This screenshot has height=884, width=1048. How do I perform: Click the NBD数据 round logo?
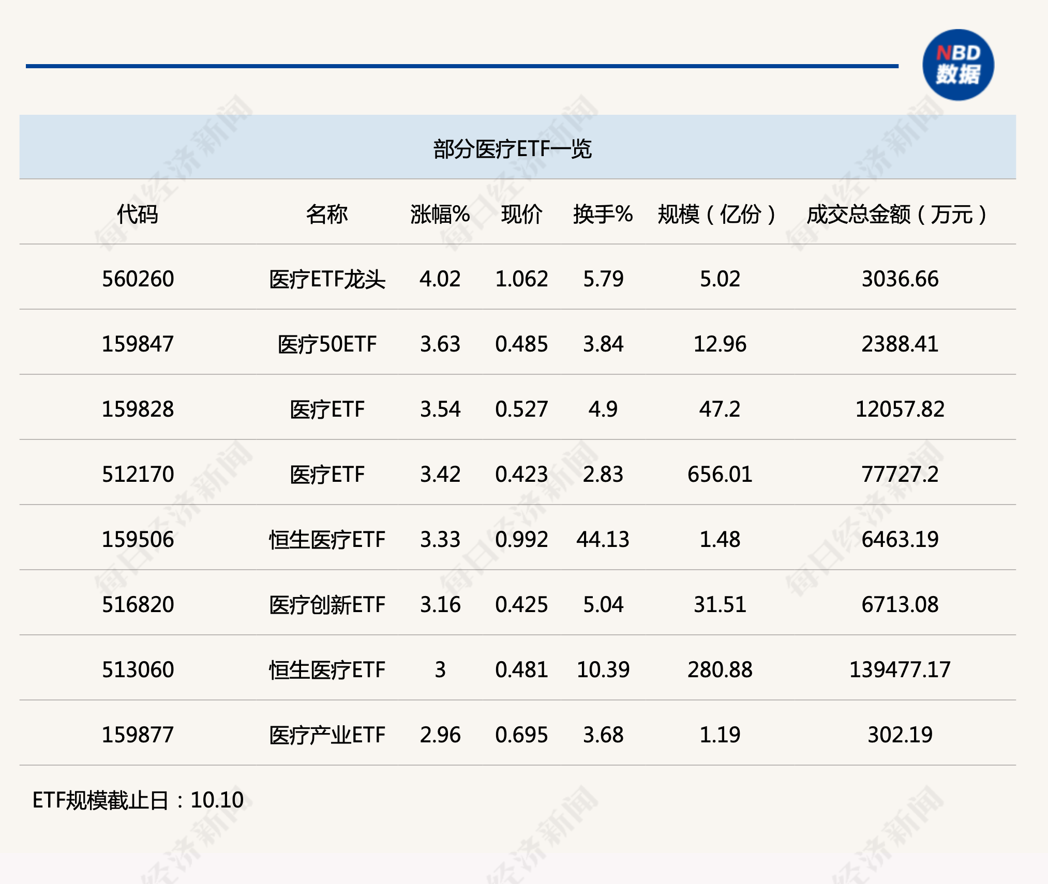(958, 65)
